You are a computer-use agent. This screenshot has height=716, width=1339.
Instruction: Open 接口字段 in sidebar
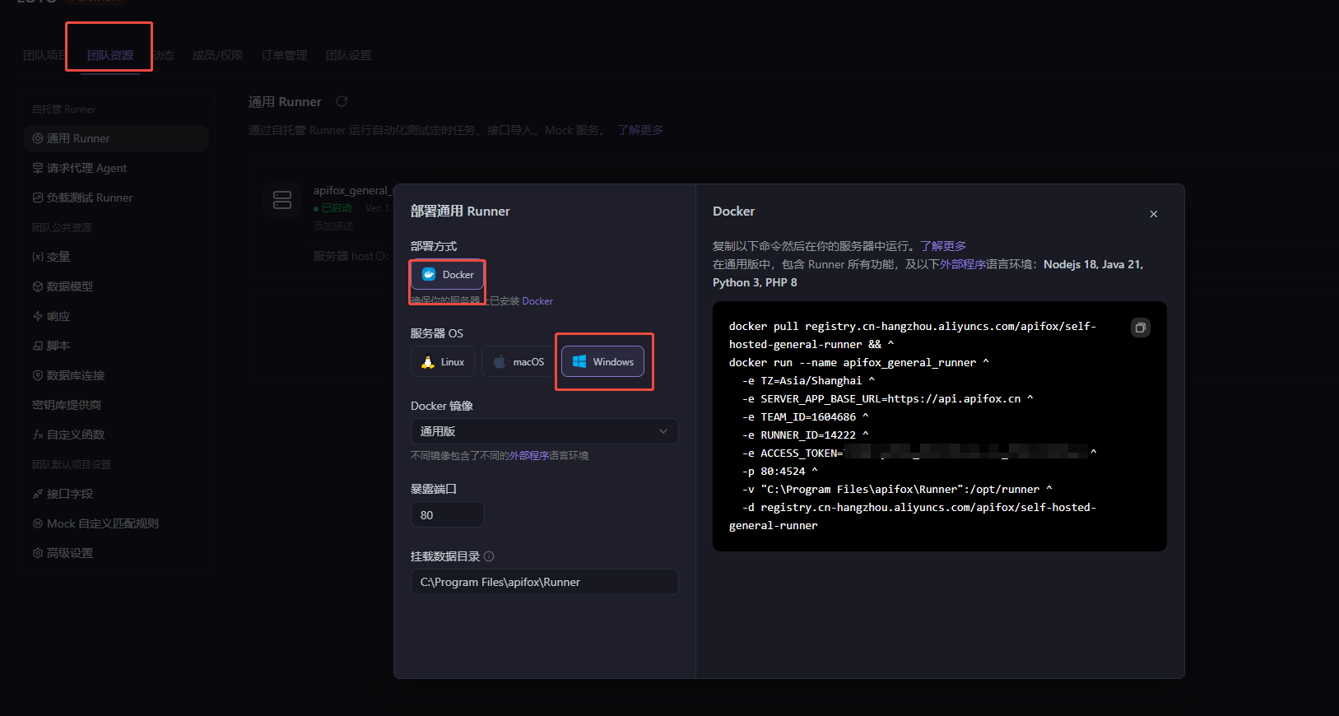click(116, 494)
